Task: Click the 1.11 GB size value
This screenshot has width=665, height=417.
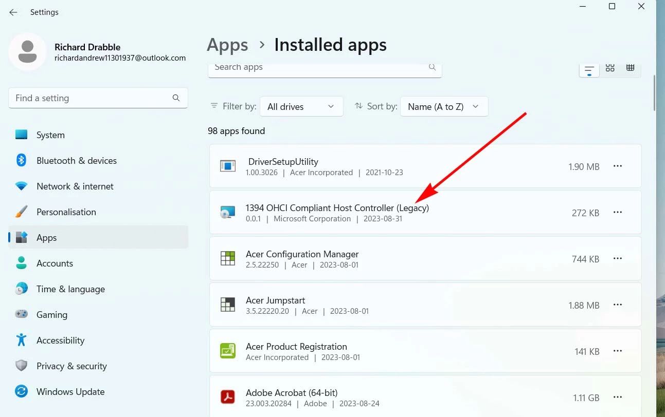Action: pyautogui.click(x=586, y=397)
